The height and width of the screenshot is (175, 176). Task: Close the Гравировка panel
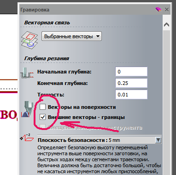pos(167,10)
